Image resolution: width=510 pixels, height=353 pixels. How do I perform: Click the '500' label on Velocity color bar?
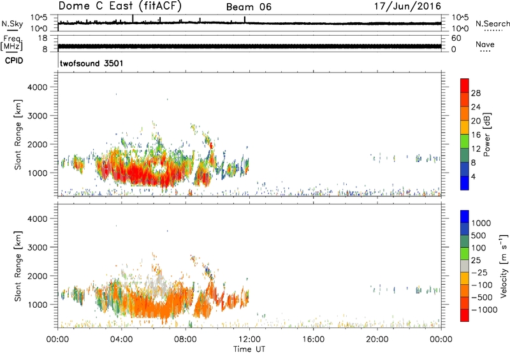(x=479, y=236)
